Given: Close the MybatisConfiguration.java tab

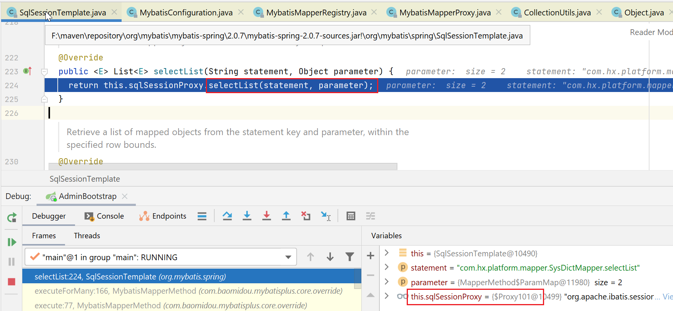Looking at the screenshot, I should click(x=241, y=12).
